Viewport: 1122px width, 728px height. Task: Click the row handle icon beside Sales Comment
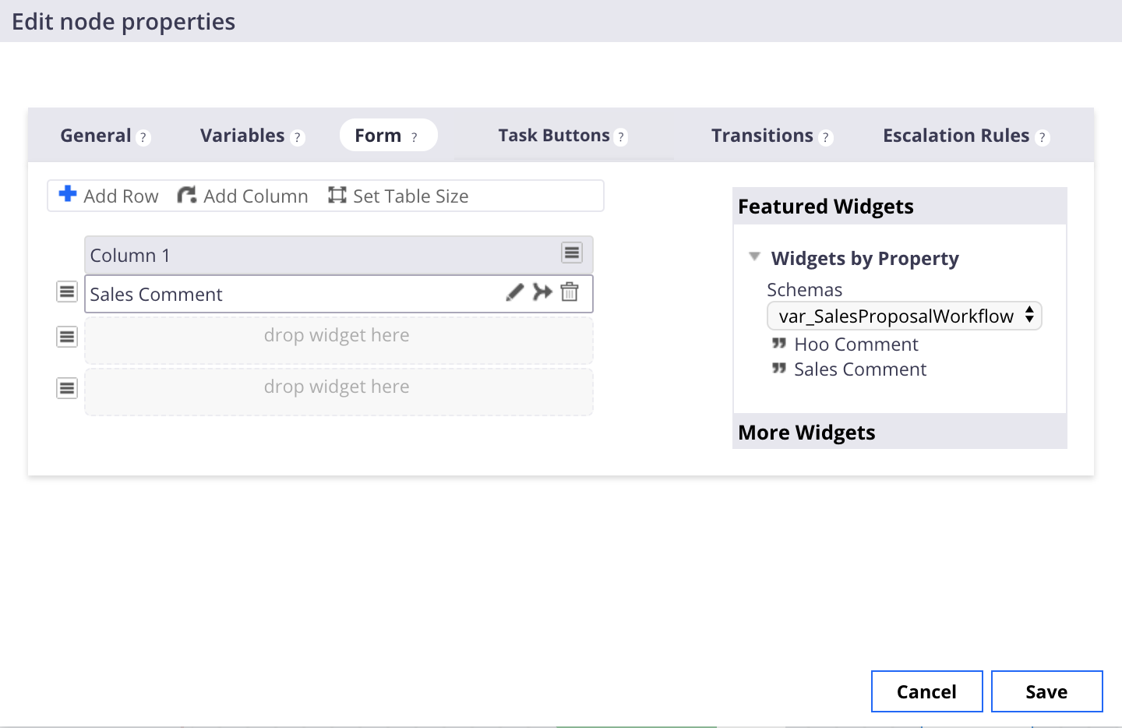pyautogui.click(x=67, y=292)
